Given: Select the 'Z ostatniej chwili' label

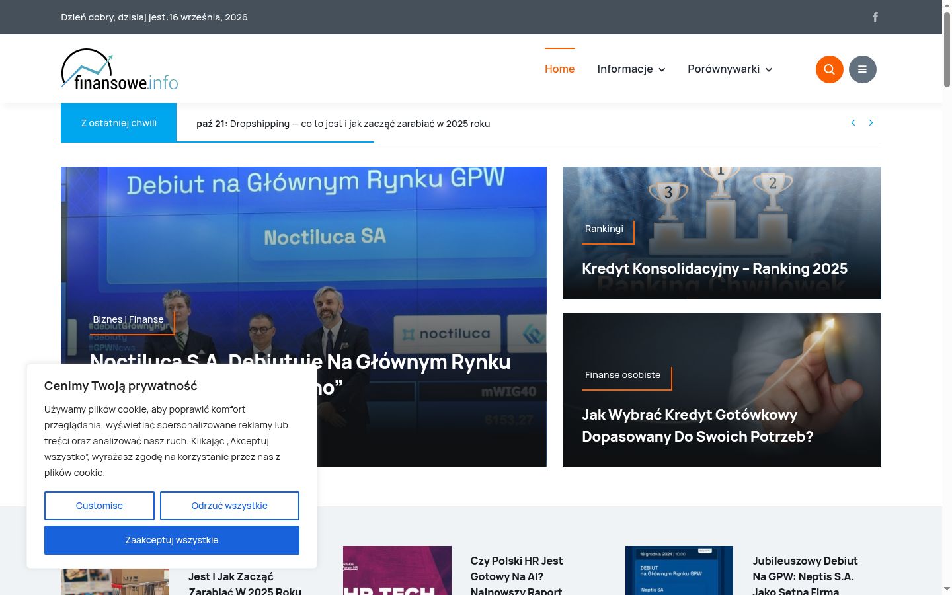Looking at the screenshot, I should coord(119,123).
